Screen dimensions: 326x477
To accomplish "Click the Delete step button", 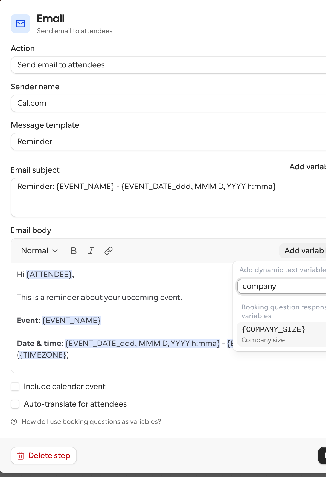I will (x=44, y=456).
